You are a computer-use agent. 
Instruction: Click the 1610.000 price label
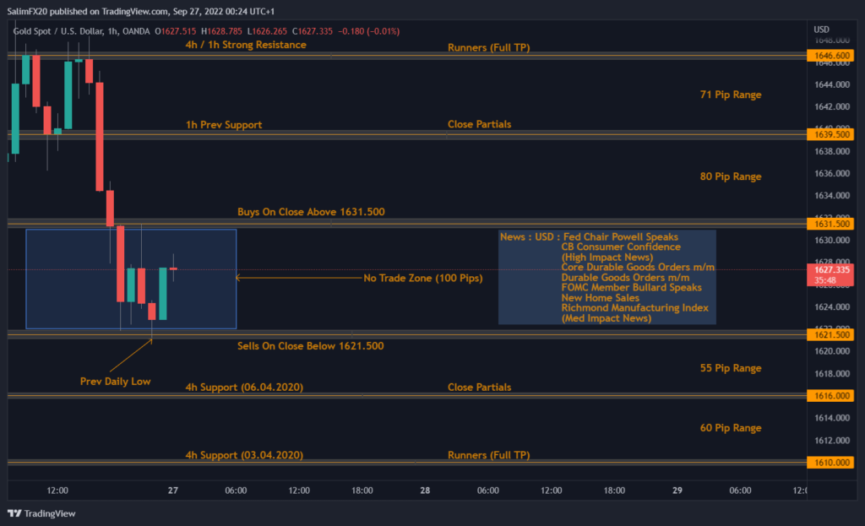830,462
